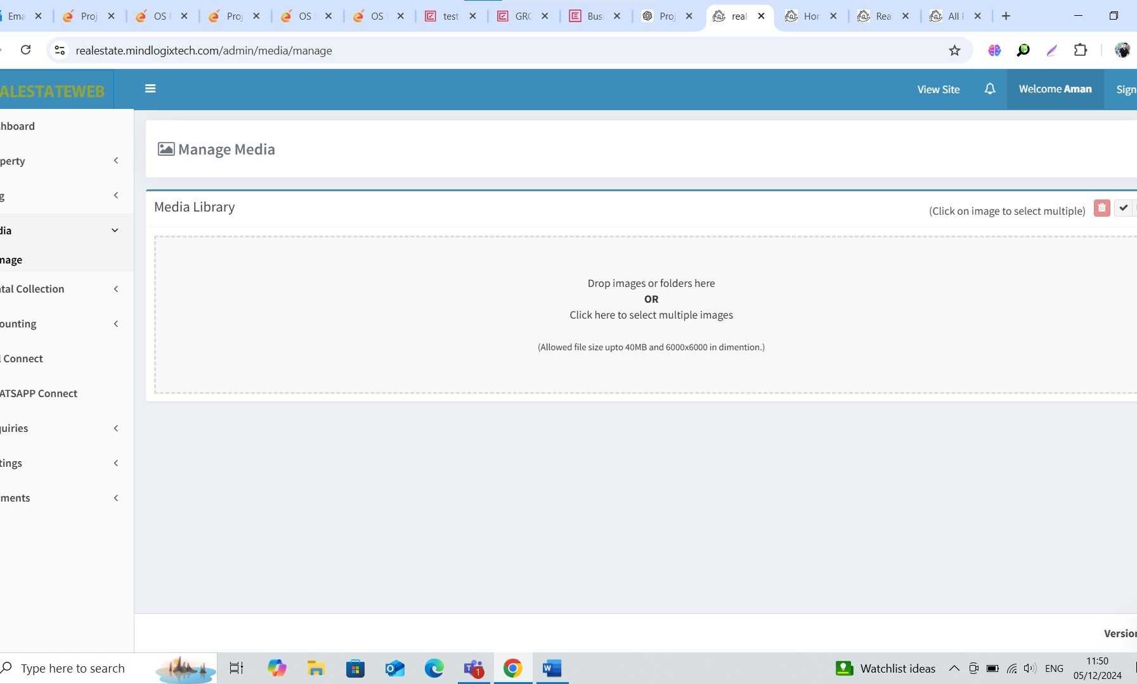Viewport: 1137px width, 684px height.
Task: Open the Watchlist ideas taskbar widget
Action: [886, 668]
